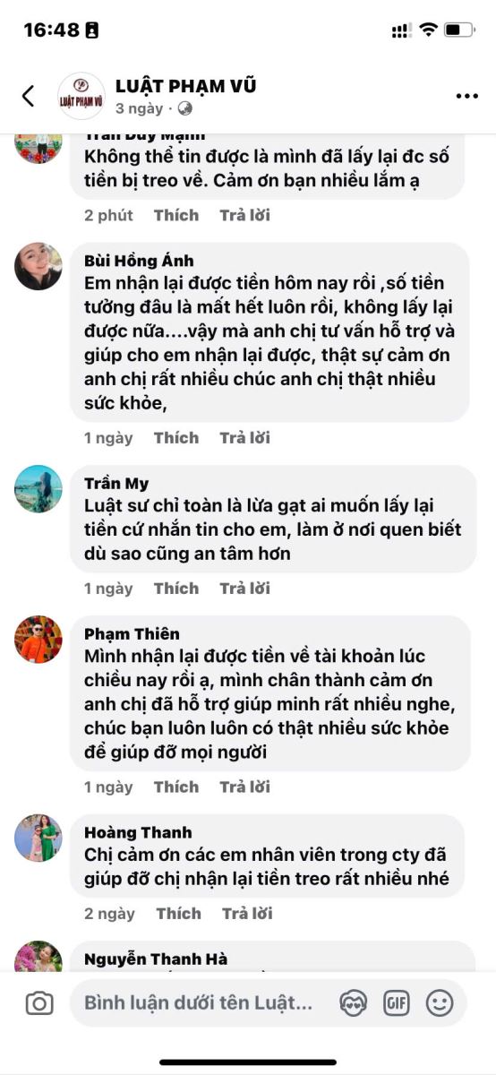Like the 2 phút old comment
This screenshot has height=1075, width=496.
pos(176,215)
